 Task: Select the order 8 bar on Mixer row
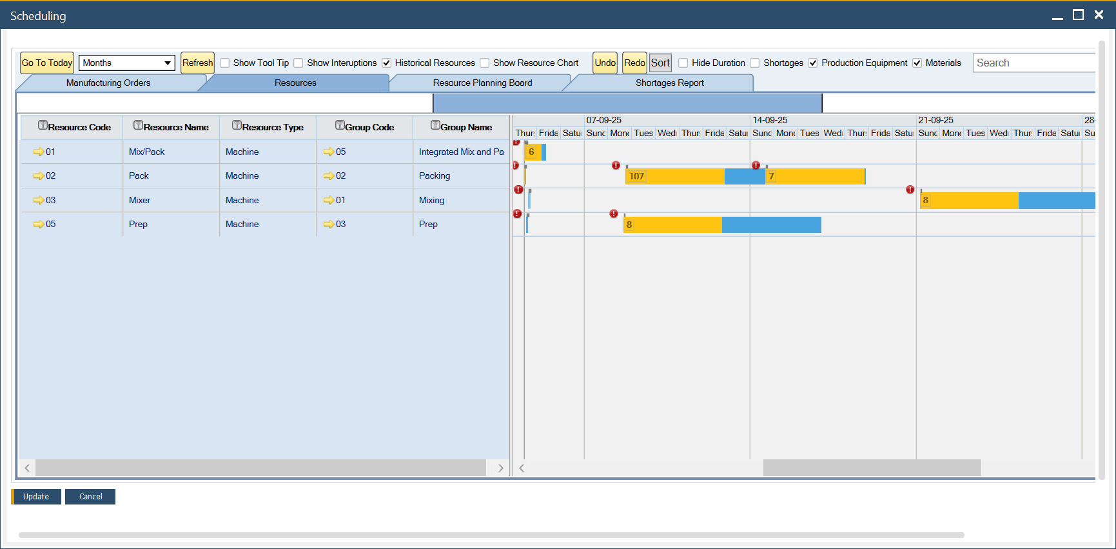tap(1008, 201)
